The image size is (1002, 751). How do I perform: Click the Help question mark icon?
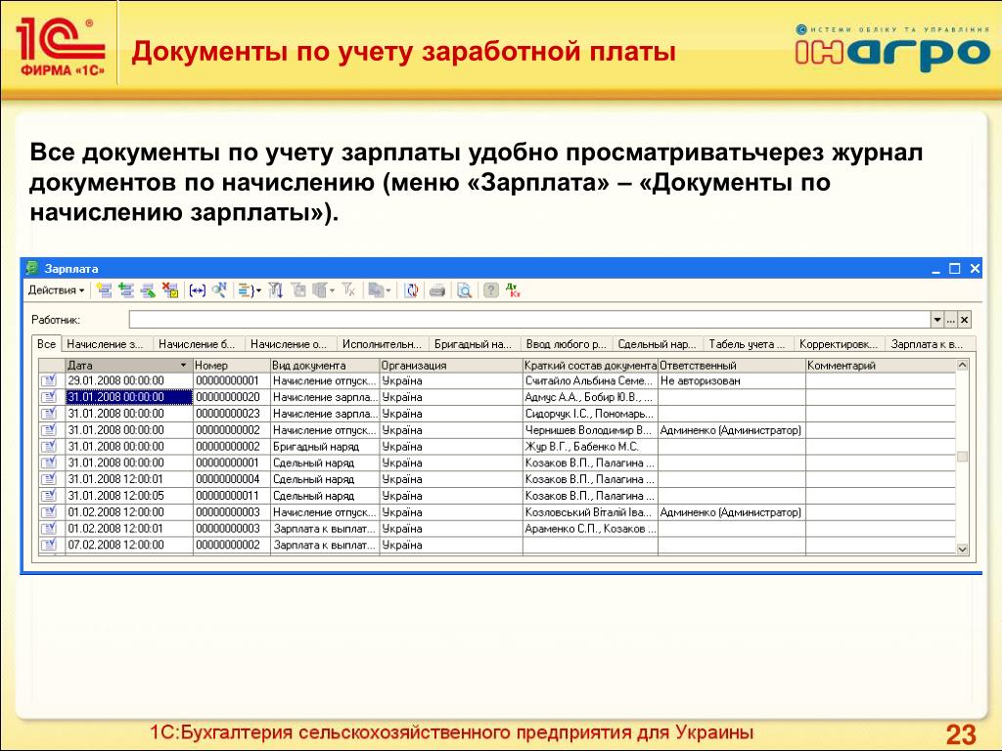[x=491, y=290]
